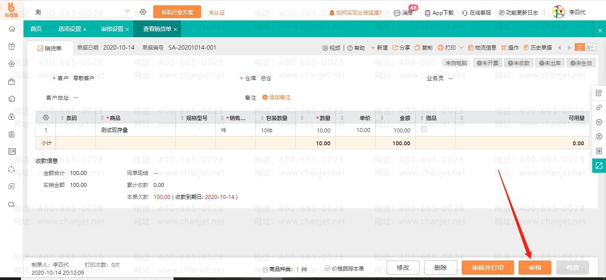Open 物流信息 logistics info
Image resolution: width=606 pixels, height=280 pixels.
[x=482, y=48]
